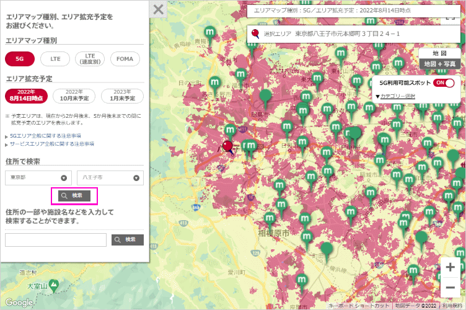Click the 愛川町 map label
The image size is (466, 310).
pyautogui.click(x=237, y=272)
